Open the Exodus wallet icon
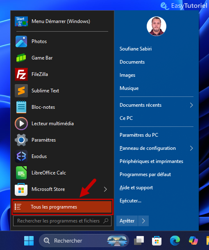 click(21, 156)
